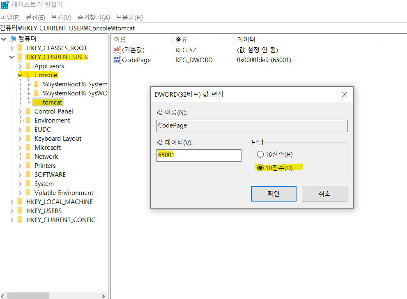Click Microsoft folder icon
Viewport: 407px width, 299px height.
click(28, 147)
